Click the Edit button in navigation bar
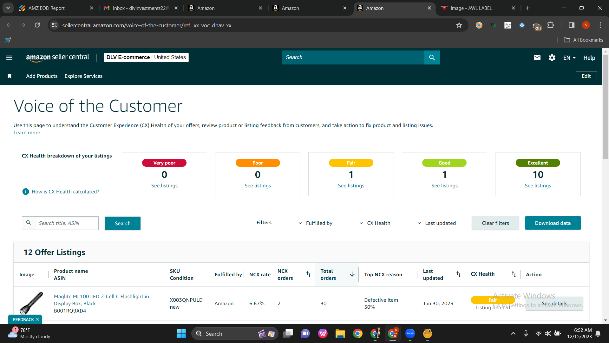Viewport: 609px width, 343px height. coord(586,76)
